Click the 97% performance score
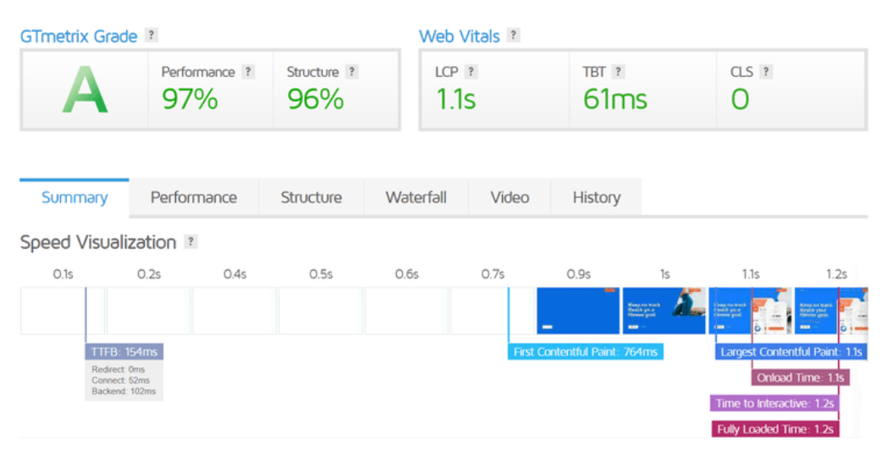Image resolution: width=887 pixels, height=451 pixels. [190, 99]
